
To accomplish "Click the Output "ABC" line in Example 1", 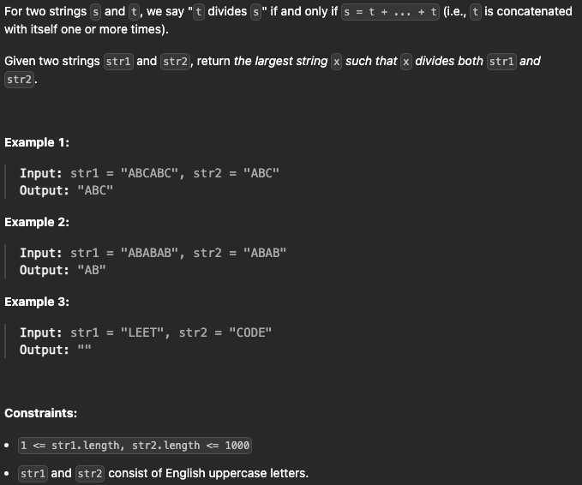I will click(x=67, y=190).
